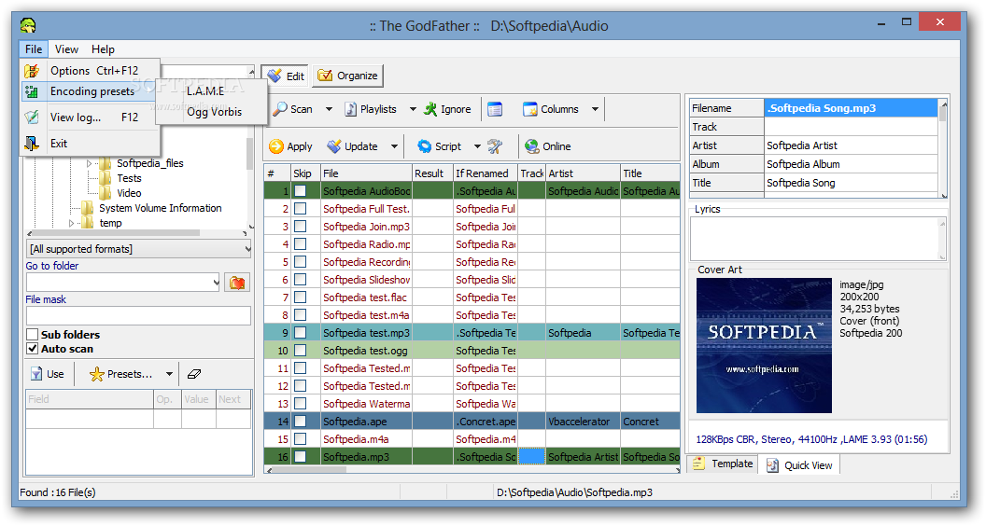The height and width of the screenshot is (526, 986).
Task: Toggle Skip checkbox for row 16
Action: [x=301, y=457]
